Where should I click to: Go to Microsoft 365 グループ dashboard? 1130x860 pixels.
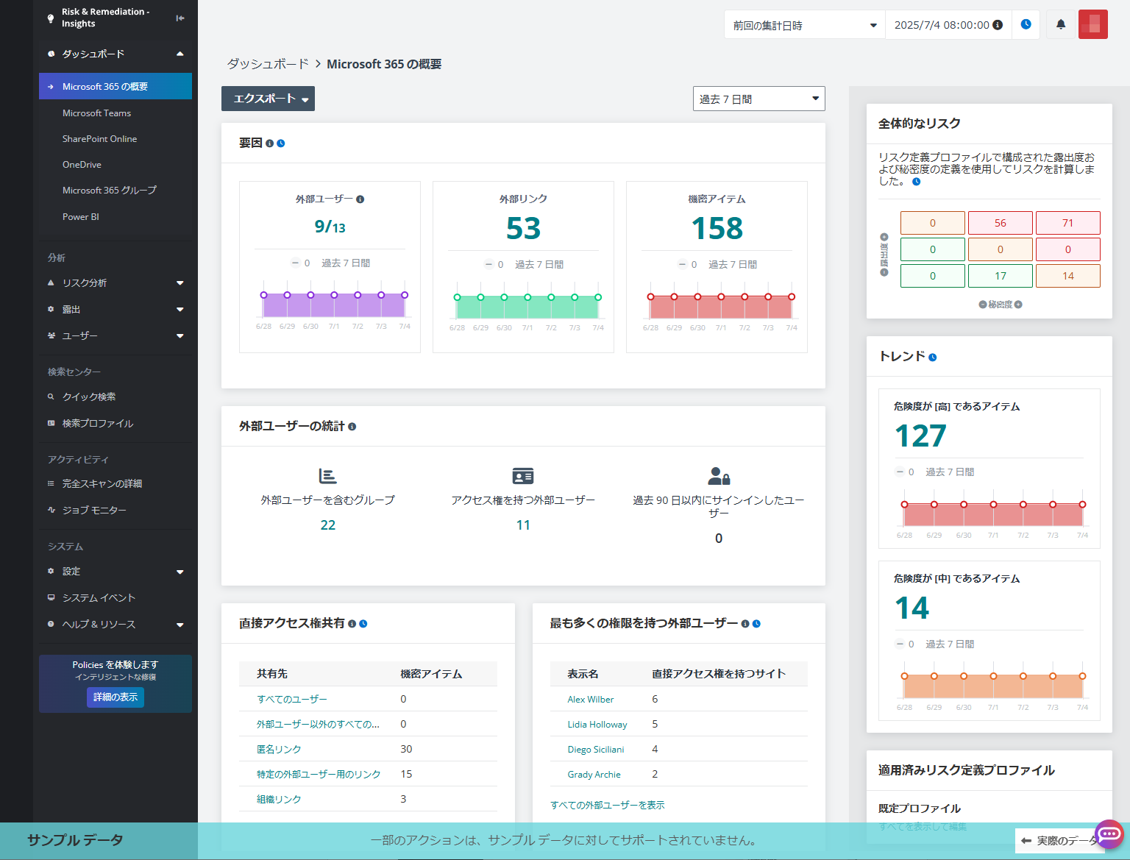(x=110, y=191)
